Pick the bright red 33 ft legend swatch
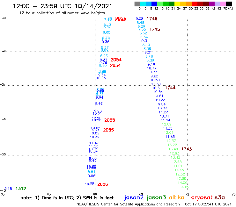 point(195,4)
